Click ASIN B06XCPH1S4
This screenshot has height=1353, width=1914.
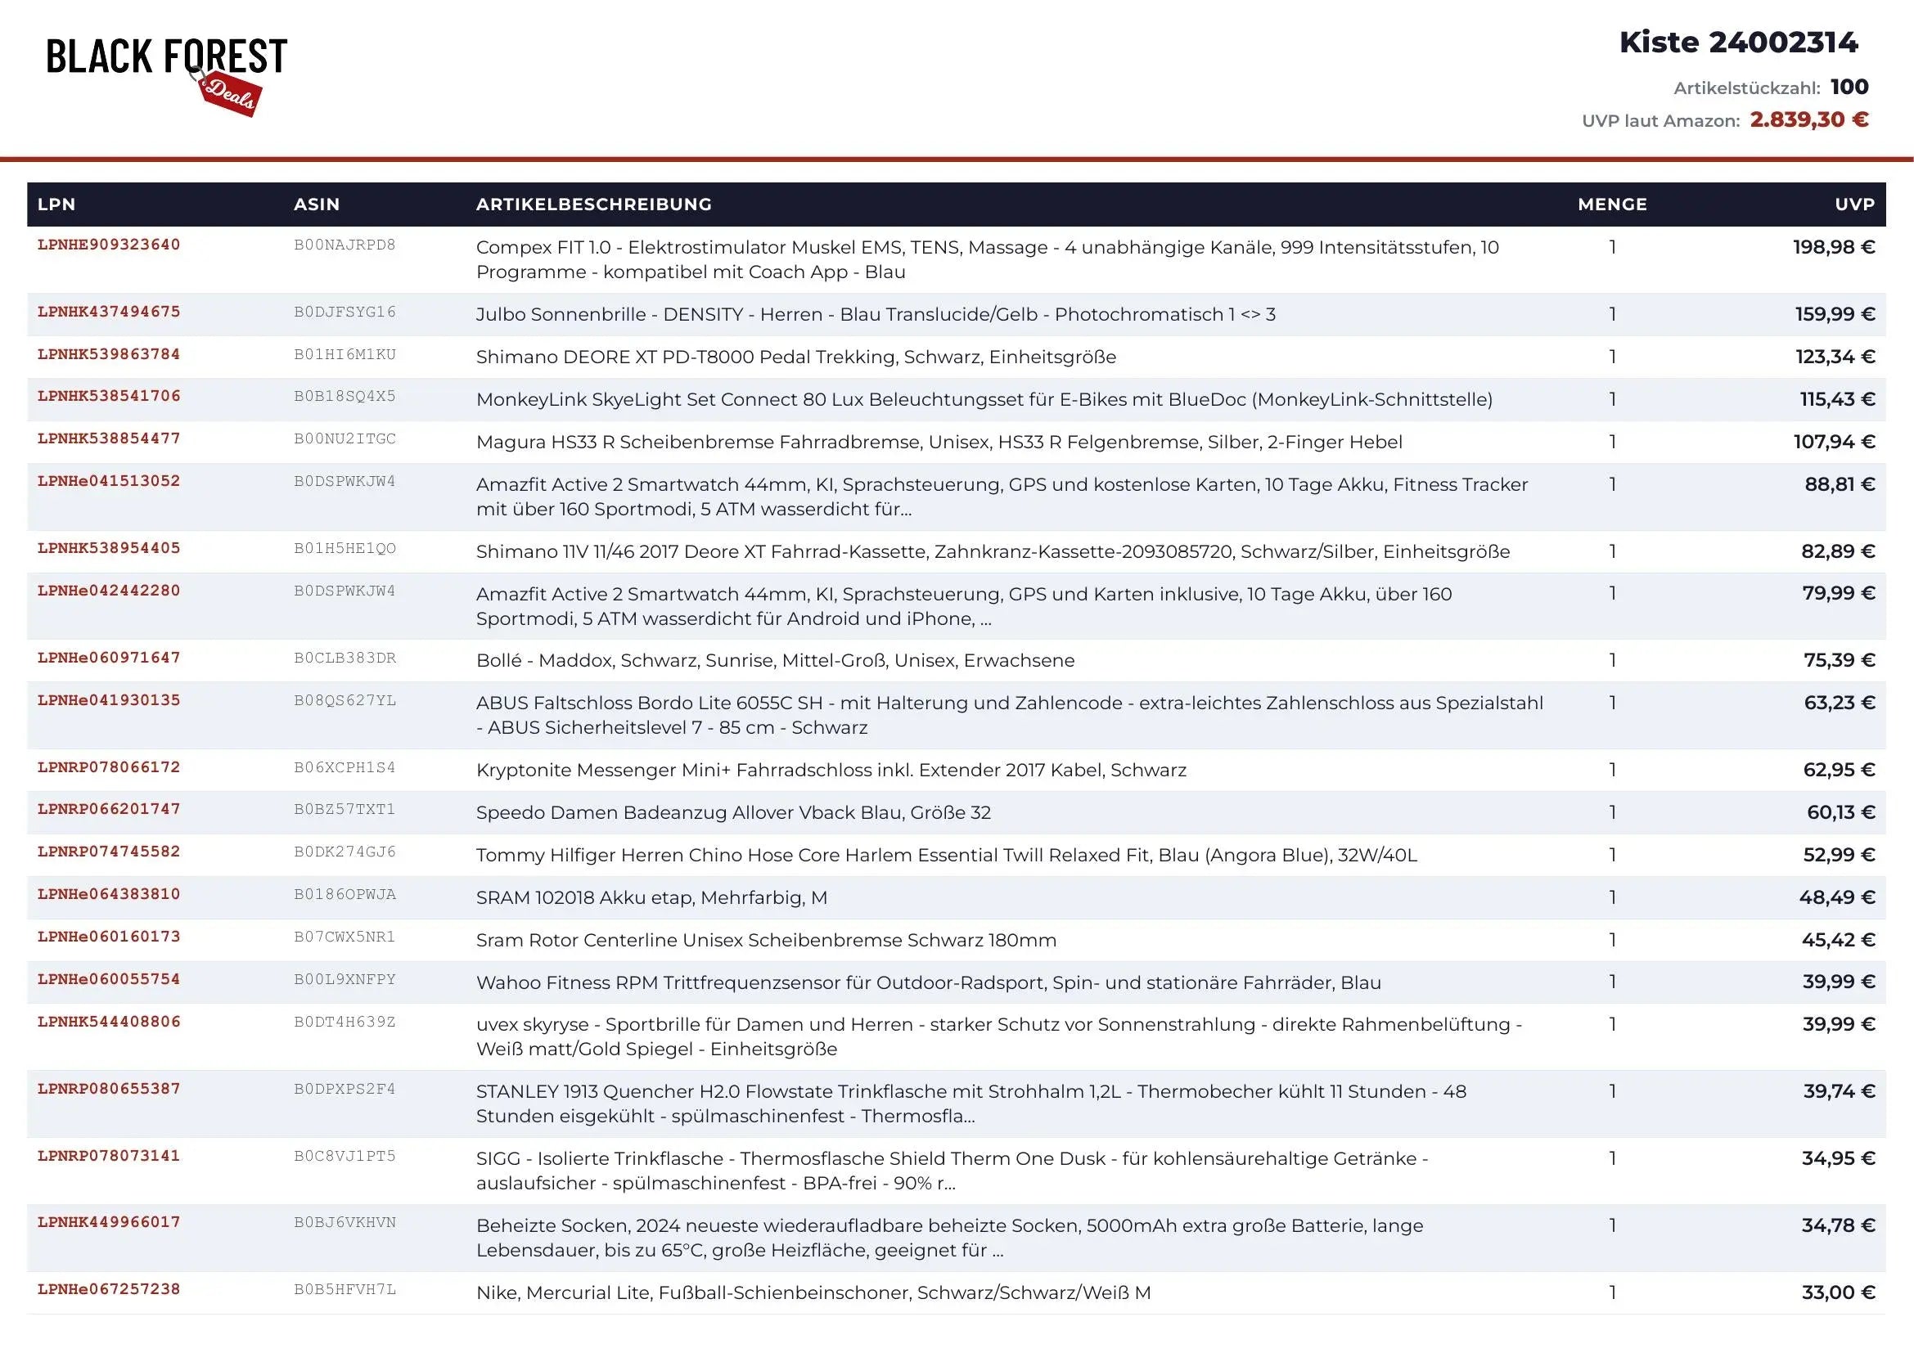[345, 769]
